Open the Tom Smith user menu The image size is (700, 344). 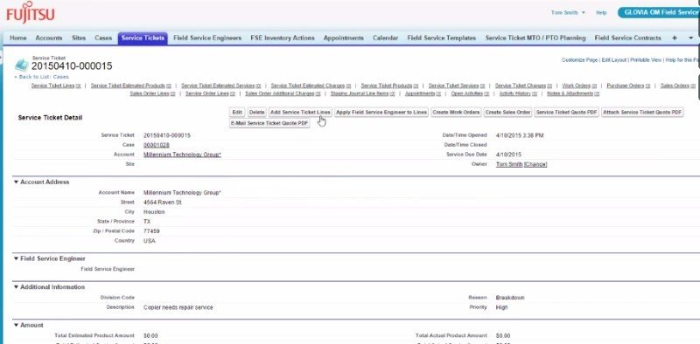click(x=568, y=13)
